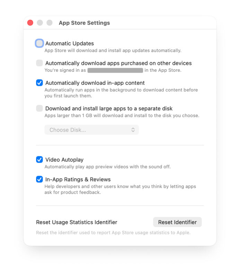Click the grey zoom window button

[x=50, y=23]
